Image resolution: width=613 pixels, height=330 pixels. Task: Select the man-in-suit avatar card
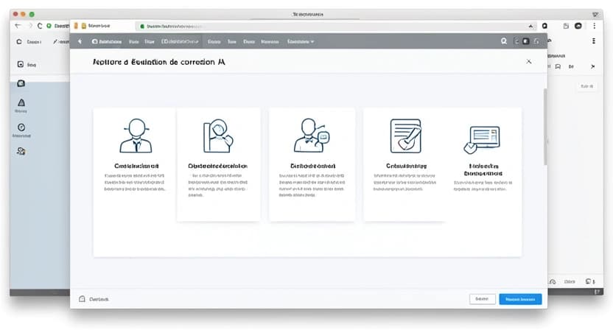pos(136,164)
